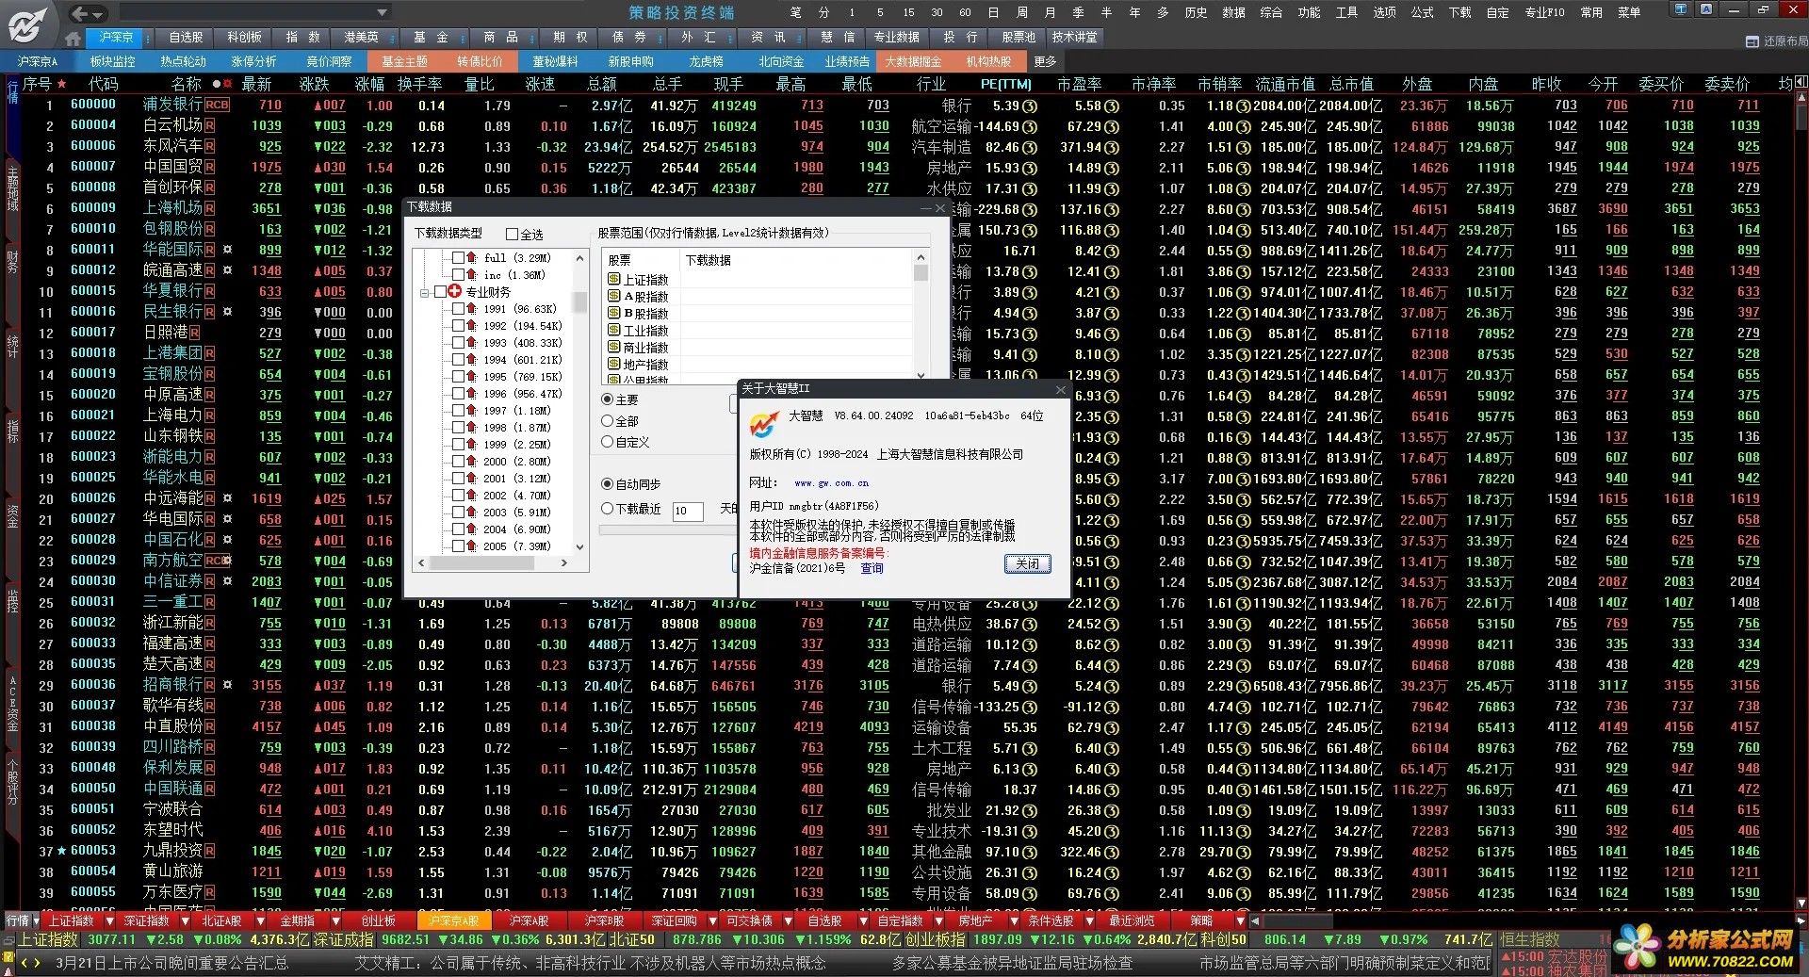The image size is (1809, 977).
Task: Check the full (3.29M) checkbox
Action: click(458, 258)
